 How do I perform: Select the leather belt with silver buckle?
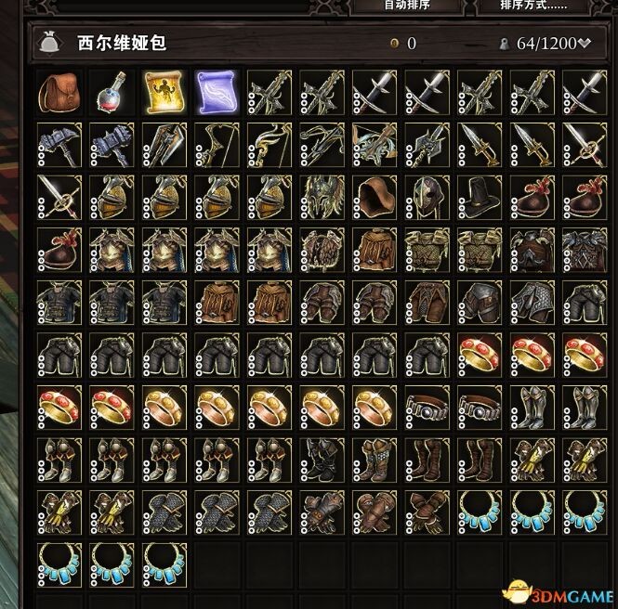click(427, 408)
